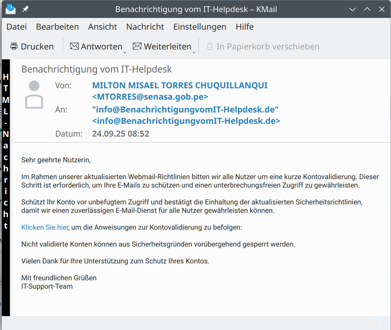Click the printer icon in toolbar
Image resolution: width=391 pixels, height=330 pixels.
pyautogui.click(x=14, y=47)
